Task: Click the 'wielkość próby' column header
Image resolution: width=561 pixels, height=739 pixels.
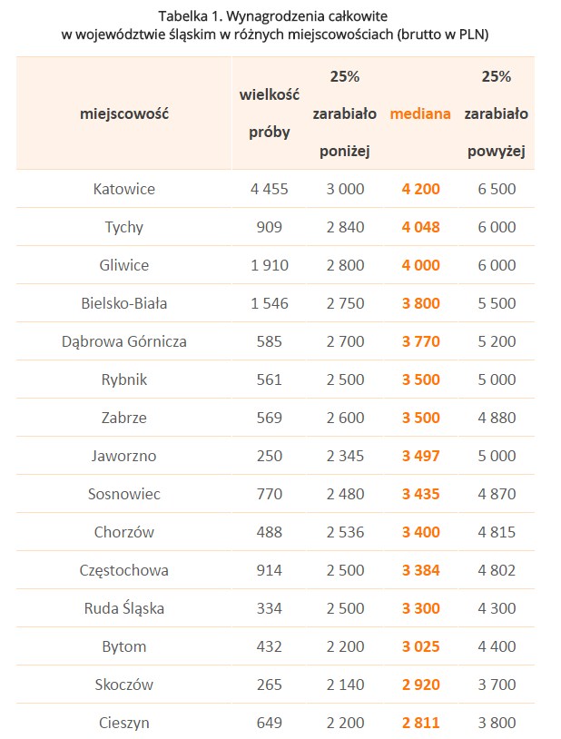Action: point(270,113)
